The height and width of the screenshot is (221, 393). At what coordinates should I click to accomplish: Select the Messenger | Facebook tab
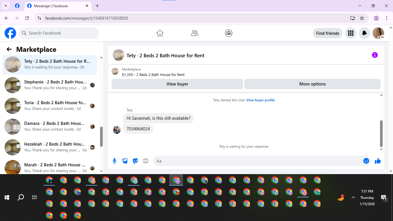point(58,6)
